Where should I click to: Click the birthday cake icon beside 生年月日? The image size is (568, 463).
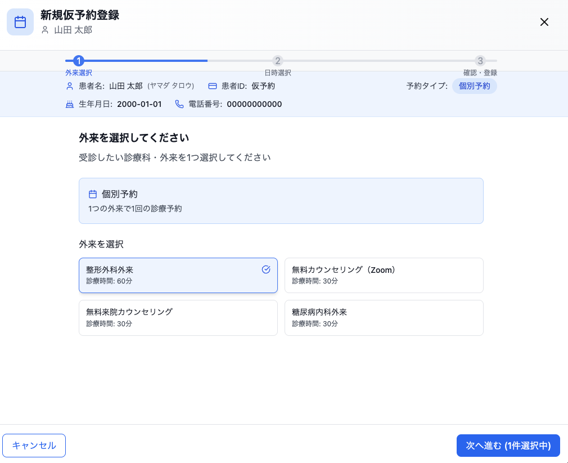tap(70, 104)
